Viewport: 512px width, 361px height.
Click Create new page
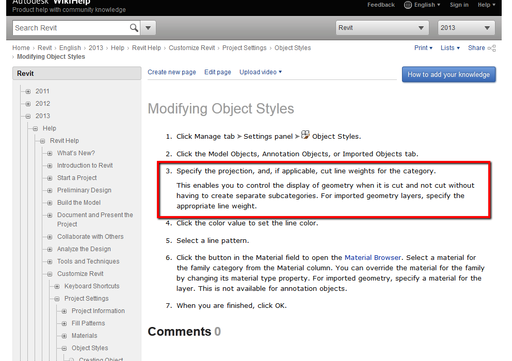172,72
